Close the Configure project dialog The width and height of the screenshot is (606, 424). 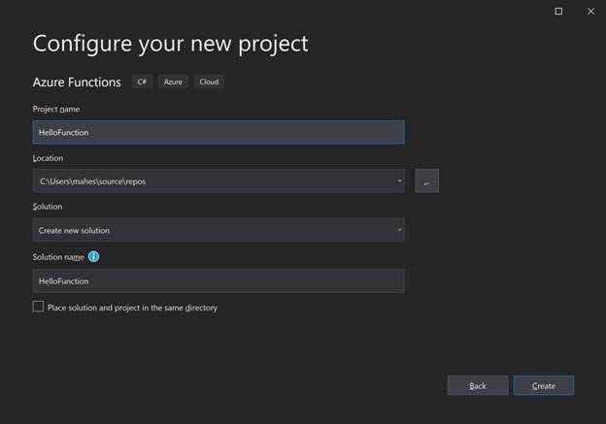590,12
